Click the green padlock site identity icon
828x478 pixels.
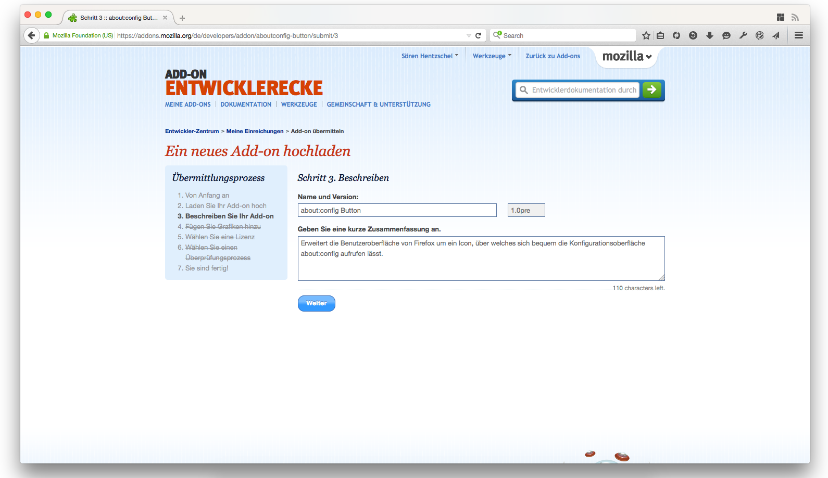tap(46, 35)
